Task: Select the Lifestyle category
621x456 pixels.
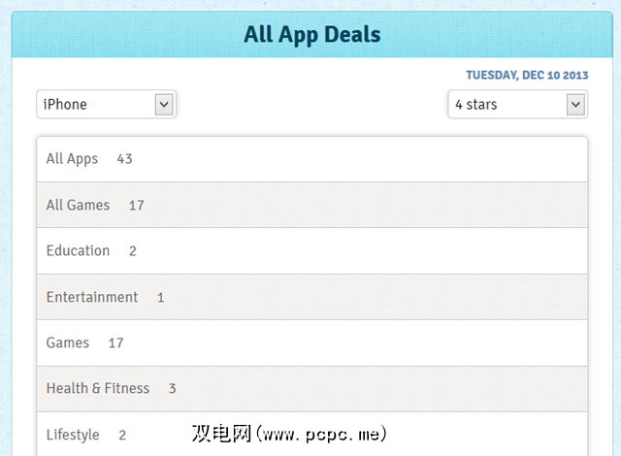Action: point(73,435)
